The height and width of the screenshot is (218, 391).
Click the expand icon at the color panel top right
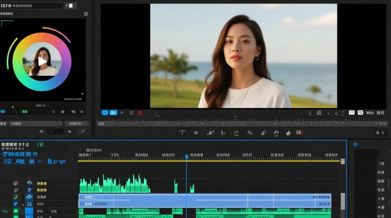tap(86, 14)
